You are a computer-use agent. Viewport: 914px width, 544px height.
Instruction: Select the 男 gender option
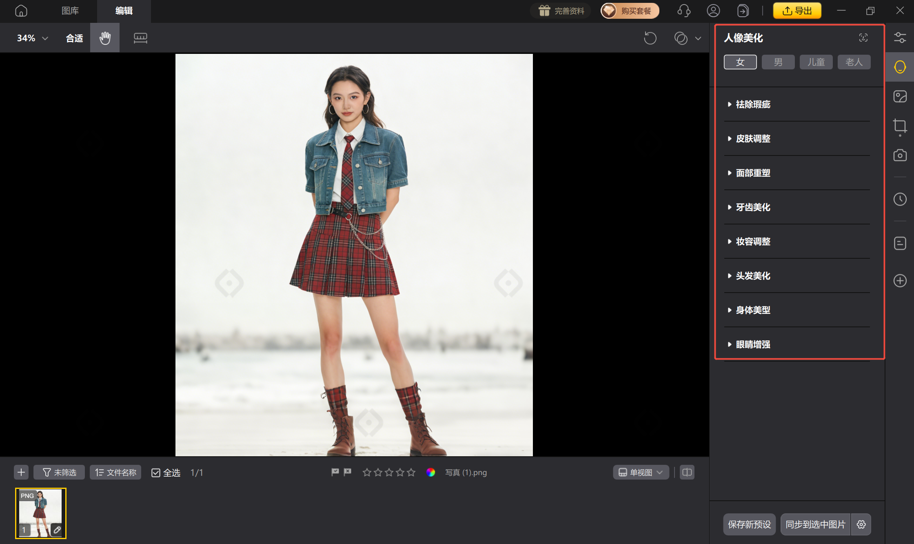(x=778, y=62)
